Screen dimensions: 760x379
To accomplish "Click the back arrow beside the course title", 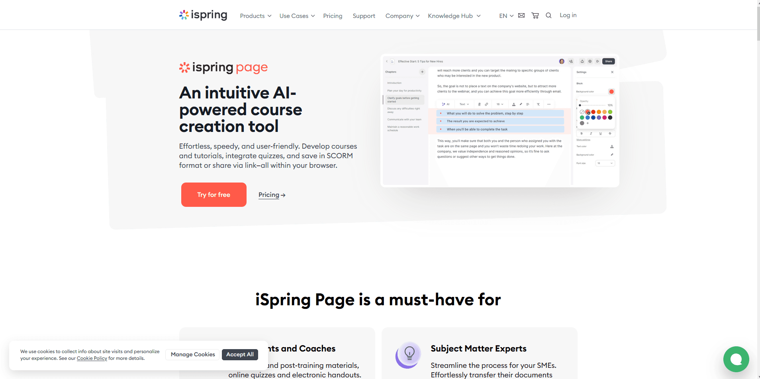I will (x=387, y=61).
